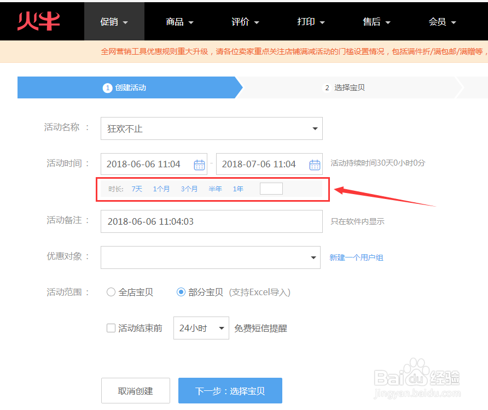
Task: Select step 1 创建活动 tab
Action: 130,87
